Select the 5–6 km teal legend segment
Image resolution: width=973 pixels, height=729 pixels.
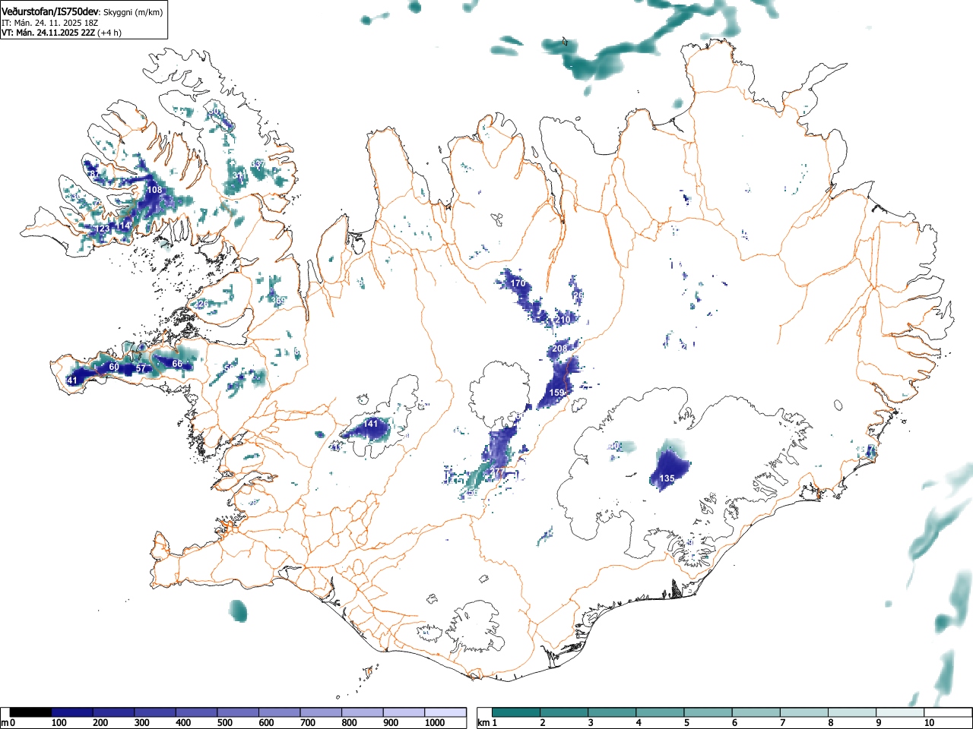(x=708, y=712)
